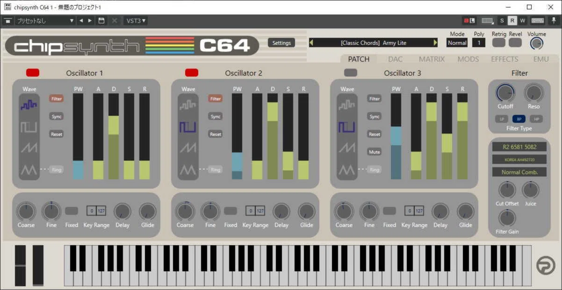Toggle Fixed pitch for Oscillator 1
Image resolution: width=562 pixels, height=290 pixels.
click(72, 211)
